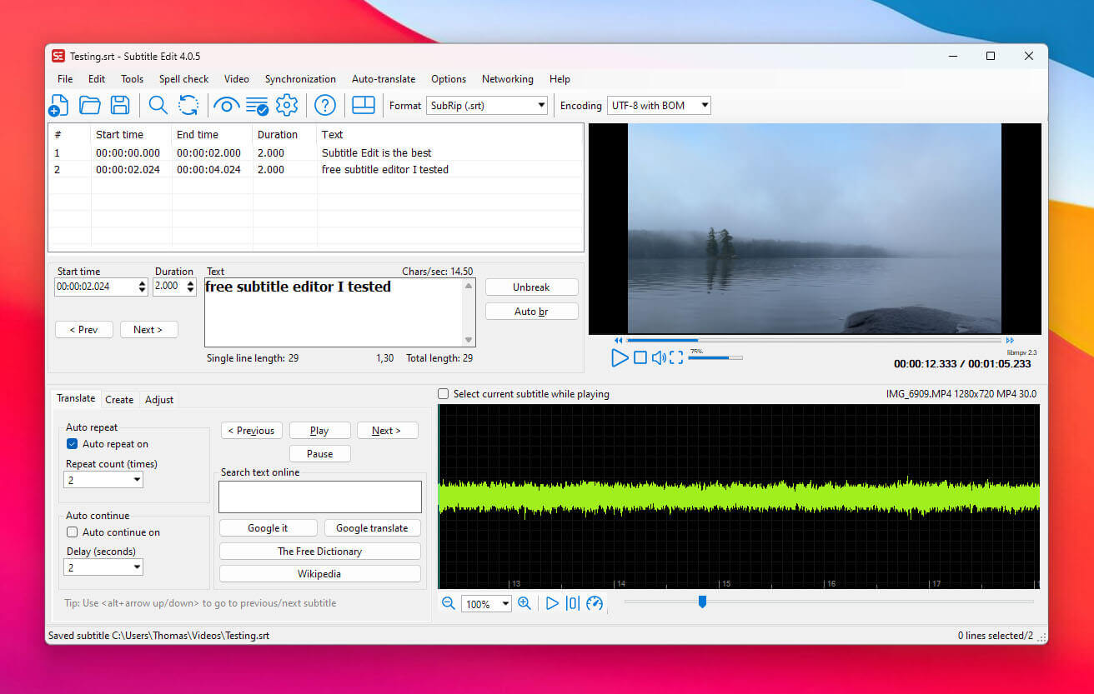1094x694 pixels.
Task: Click the green audio waveform
Action: coord(739,497)
